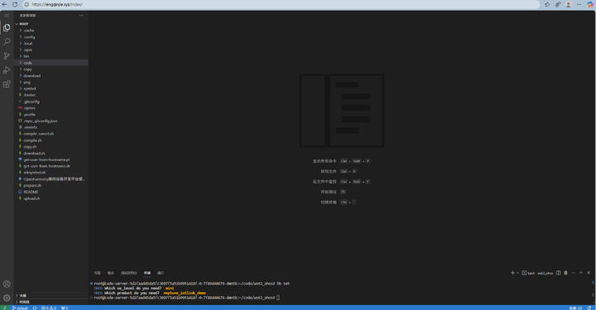
Task: Collapse the ROOT folder section
Action: (51, 24)
